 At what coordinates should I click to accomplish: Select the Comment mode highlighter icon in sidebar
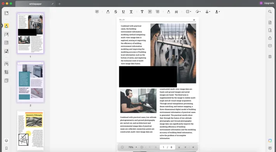pos(6,26)
